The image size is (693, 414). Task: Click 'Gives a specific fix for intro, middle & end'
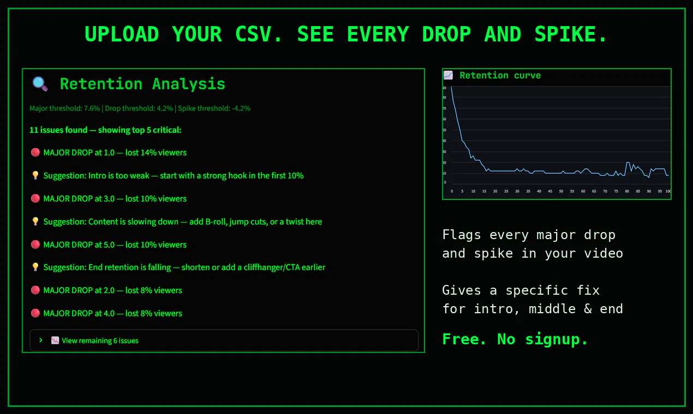click(533, 300)
